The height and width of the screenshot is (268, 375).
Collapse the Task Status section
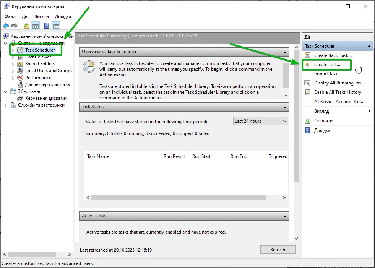coord(285,107)
